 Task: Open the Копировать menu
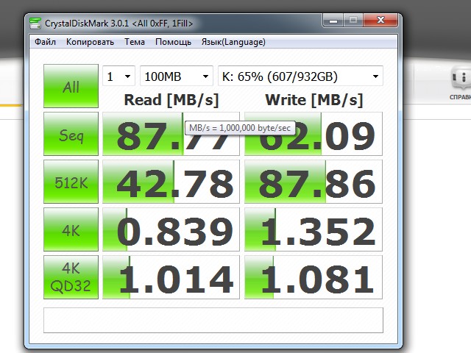point(90,42)
